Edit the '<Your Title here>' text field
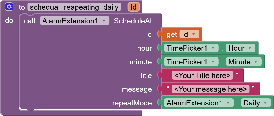Screen dimensions: 274x116 tap(202, 75)
